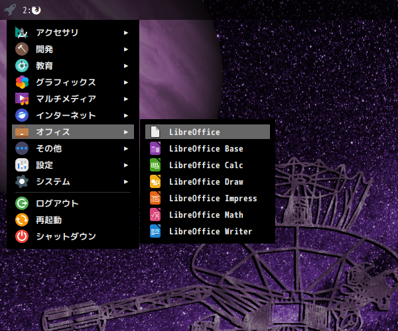Expand the その他 submenu arrow
The width and height of the screenshot is (398, 331).
click(x=126, y=149)
